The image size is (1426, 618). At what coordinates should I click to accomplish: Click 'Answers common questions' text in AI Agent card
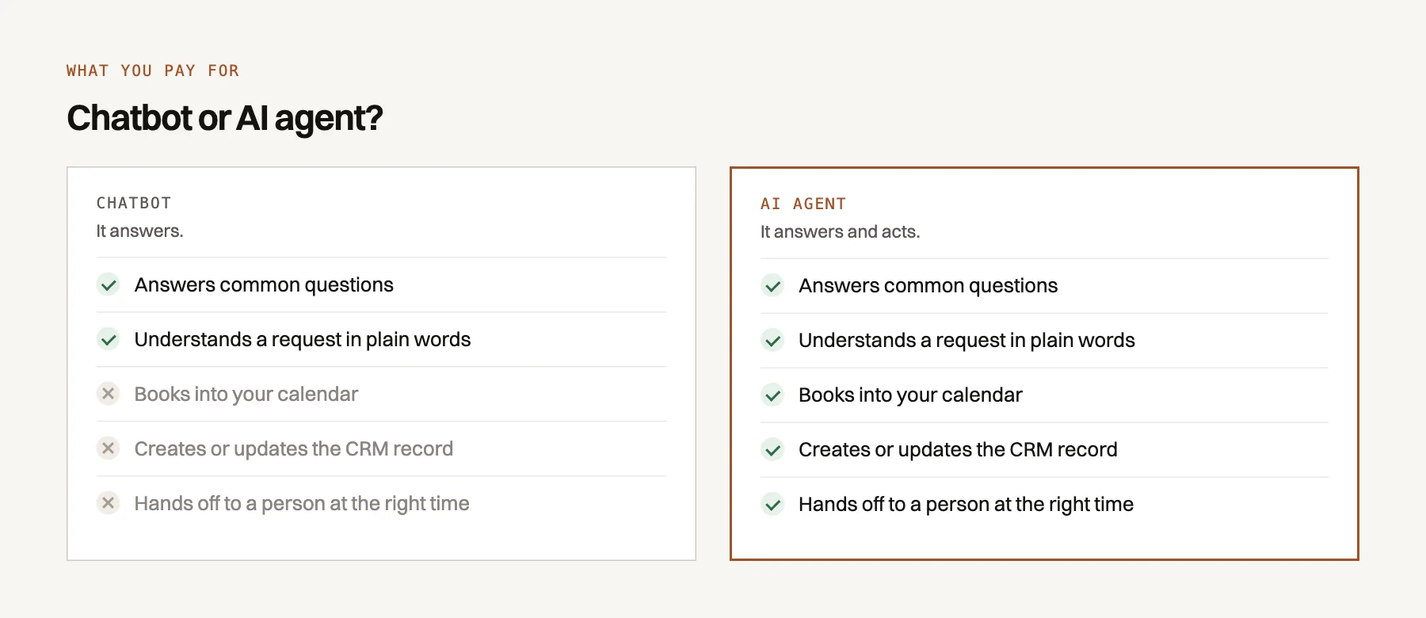(928, 285)
